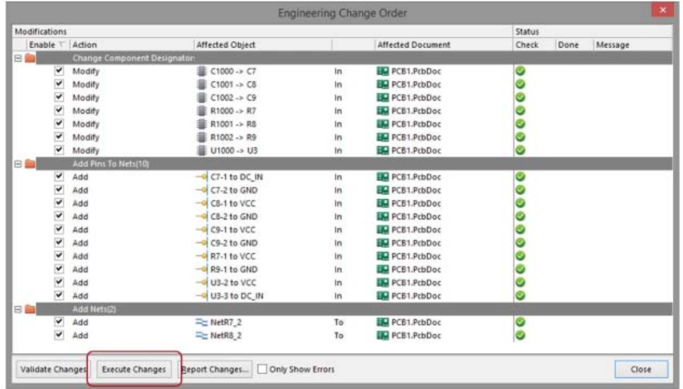The width and height of the screenshot is (683, 389).
Task: Collapse Change Component Designator group
Action: (18, 58)
